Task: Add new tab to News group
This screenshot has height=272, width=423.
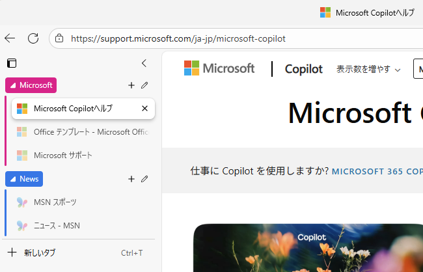Action: (x=131, y=179)
